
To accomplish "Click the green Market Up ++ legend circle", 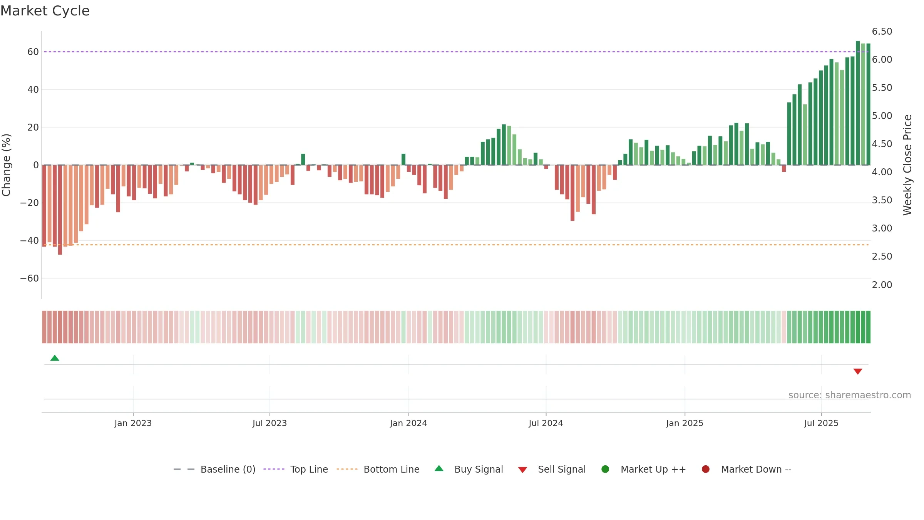I will 605,469.
